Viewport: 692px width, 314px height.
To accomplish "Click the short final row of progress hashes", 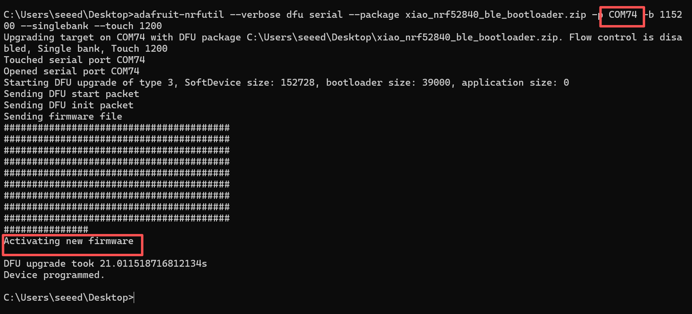I will 46,230.
